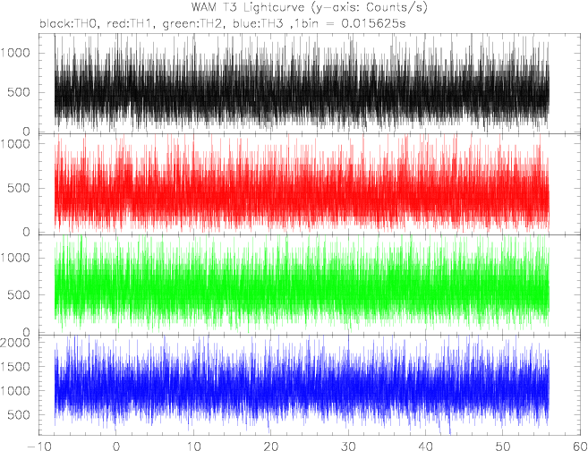Image resolution: width=588 pixels, height=451 pixels.
Task: Select the 500 label on the green panel
Action: [x=19, y=294]
